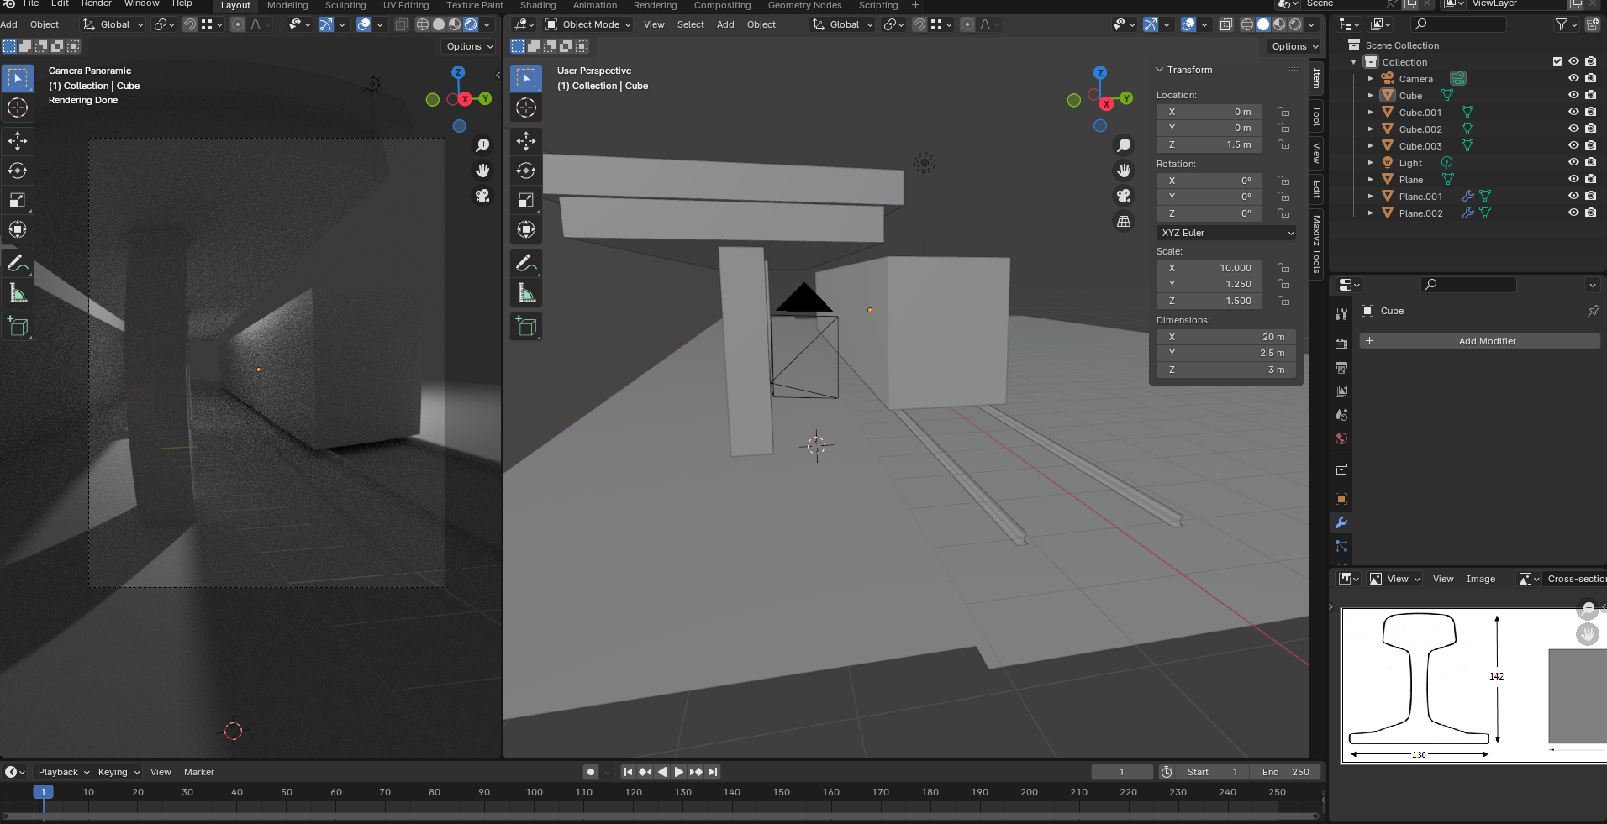Screen dimensions: 1607x824
Task: Open the XYZ Euler rotation mode dropdown
Action: [1226, 233]
